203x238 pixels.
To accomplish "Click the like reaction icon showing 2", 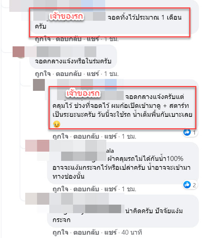I will [187, 185].
